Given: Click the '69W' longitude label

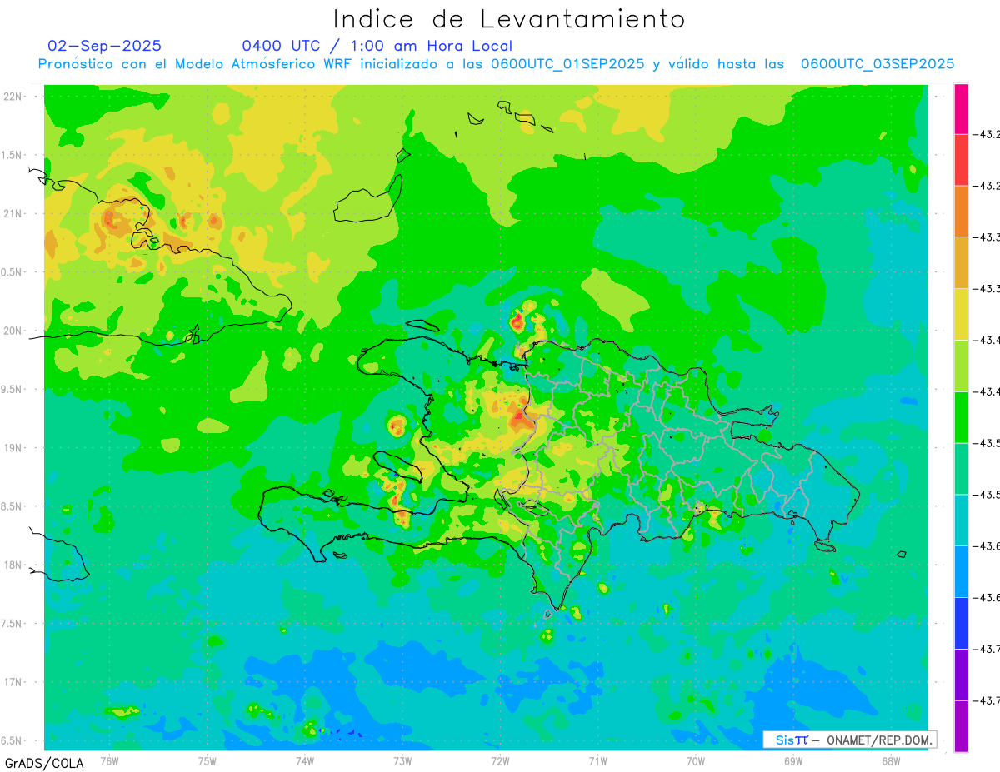Looking at the screenshot, I should [x=793, y=761].
